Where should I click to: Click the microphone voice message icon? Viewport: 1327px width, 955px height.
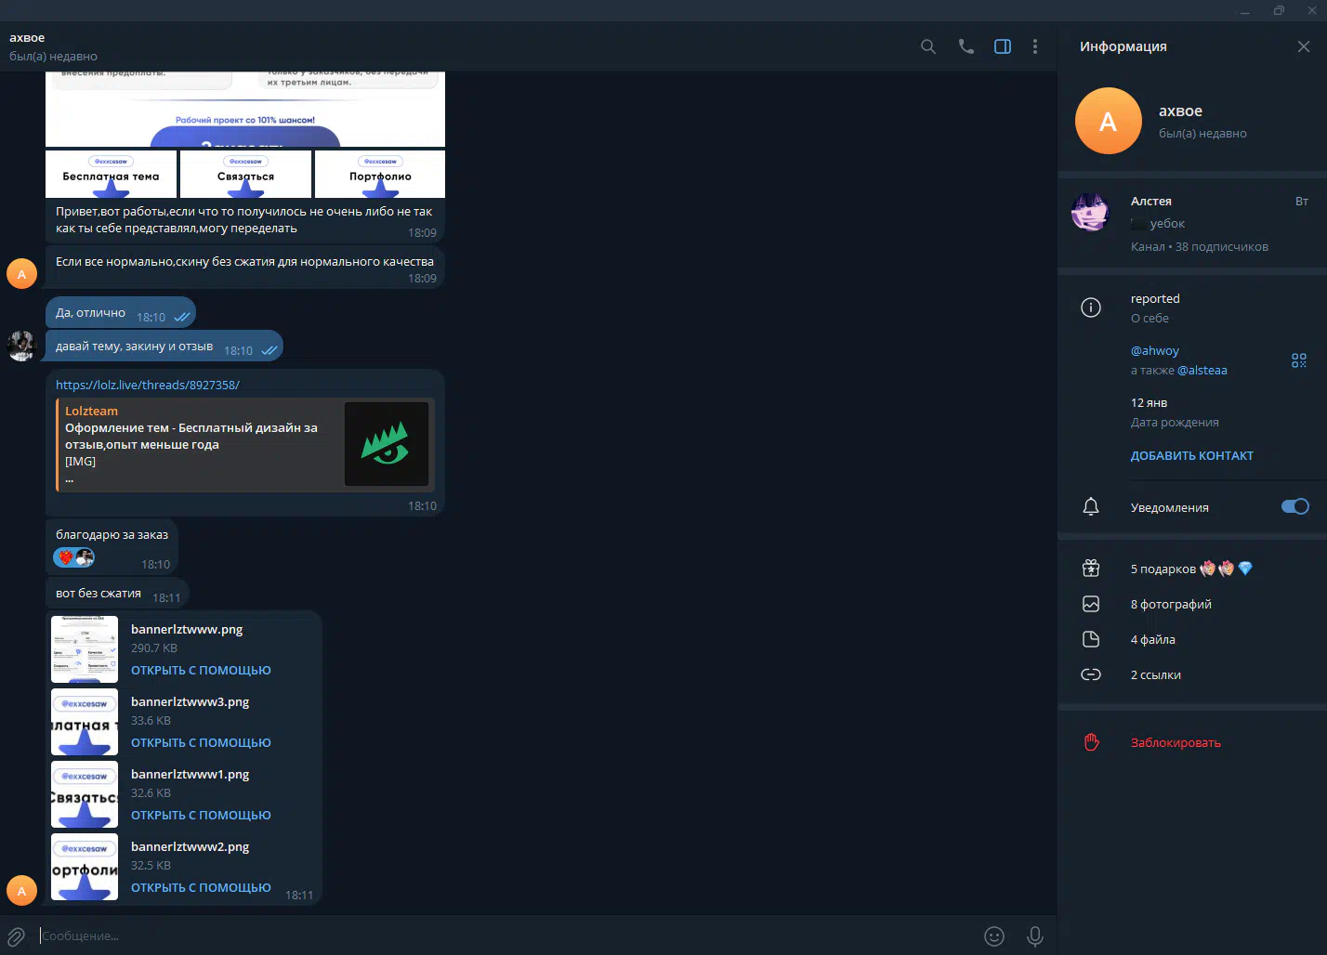click(x=1035, y=935)
